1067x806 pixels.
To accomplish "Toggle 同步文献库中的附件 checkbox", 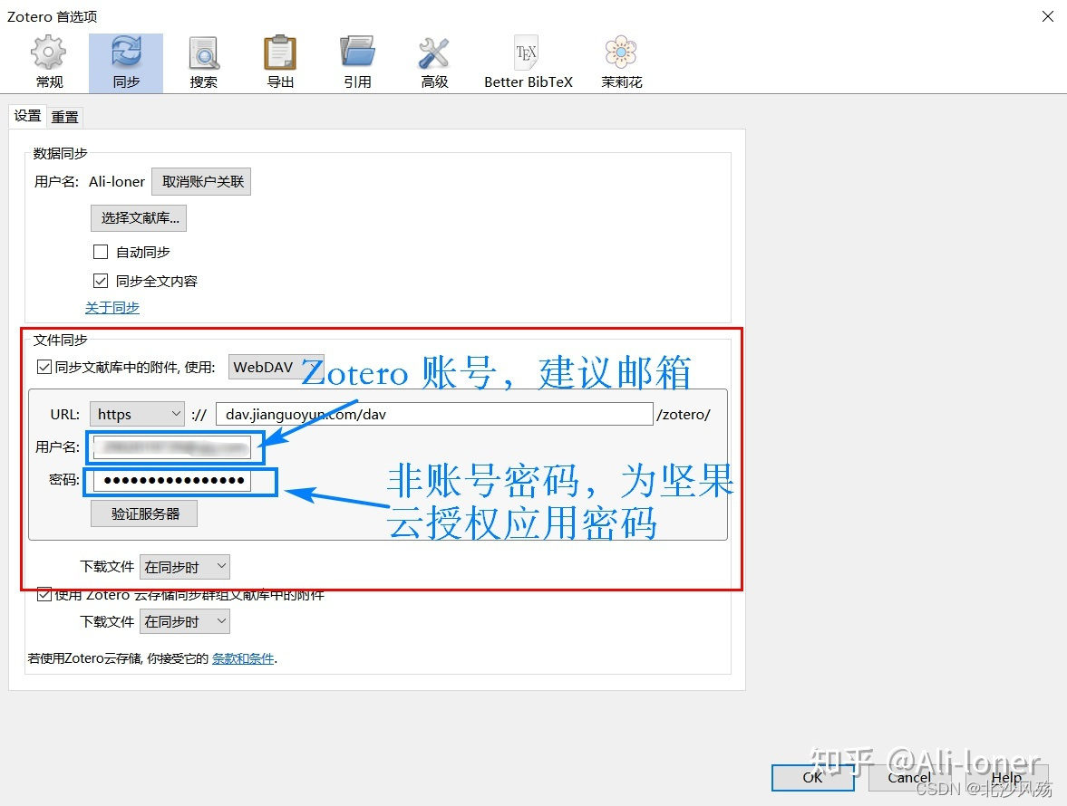I will 44,367.
